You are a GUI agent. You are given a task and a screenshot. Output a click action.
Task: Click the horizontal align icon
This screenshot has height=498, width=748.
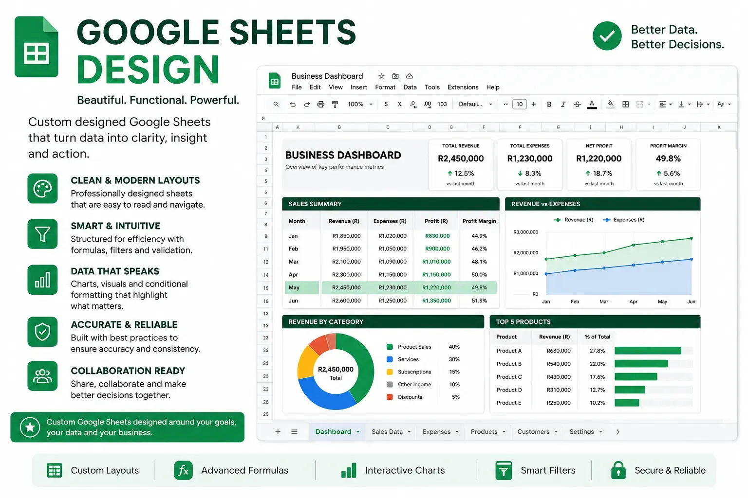662,104
